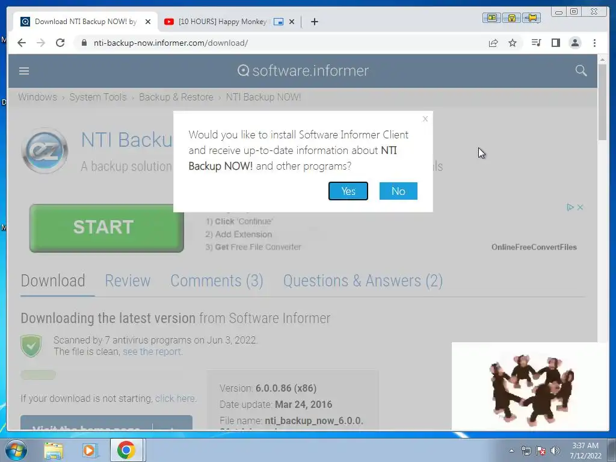Reload the current page
The width and height of the screenshot is (616, 462).
(60, 43)
